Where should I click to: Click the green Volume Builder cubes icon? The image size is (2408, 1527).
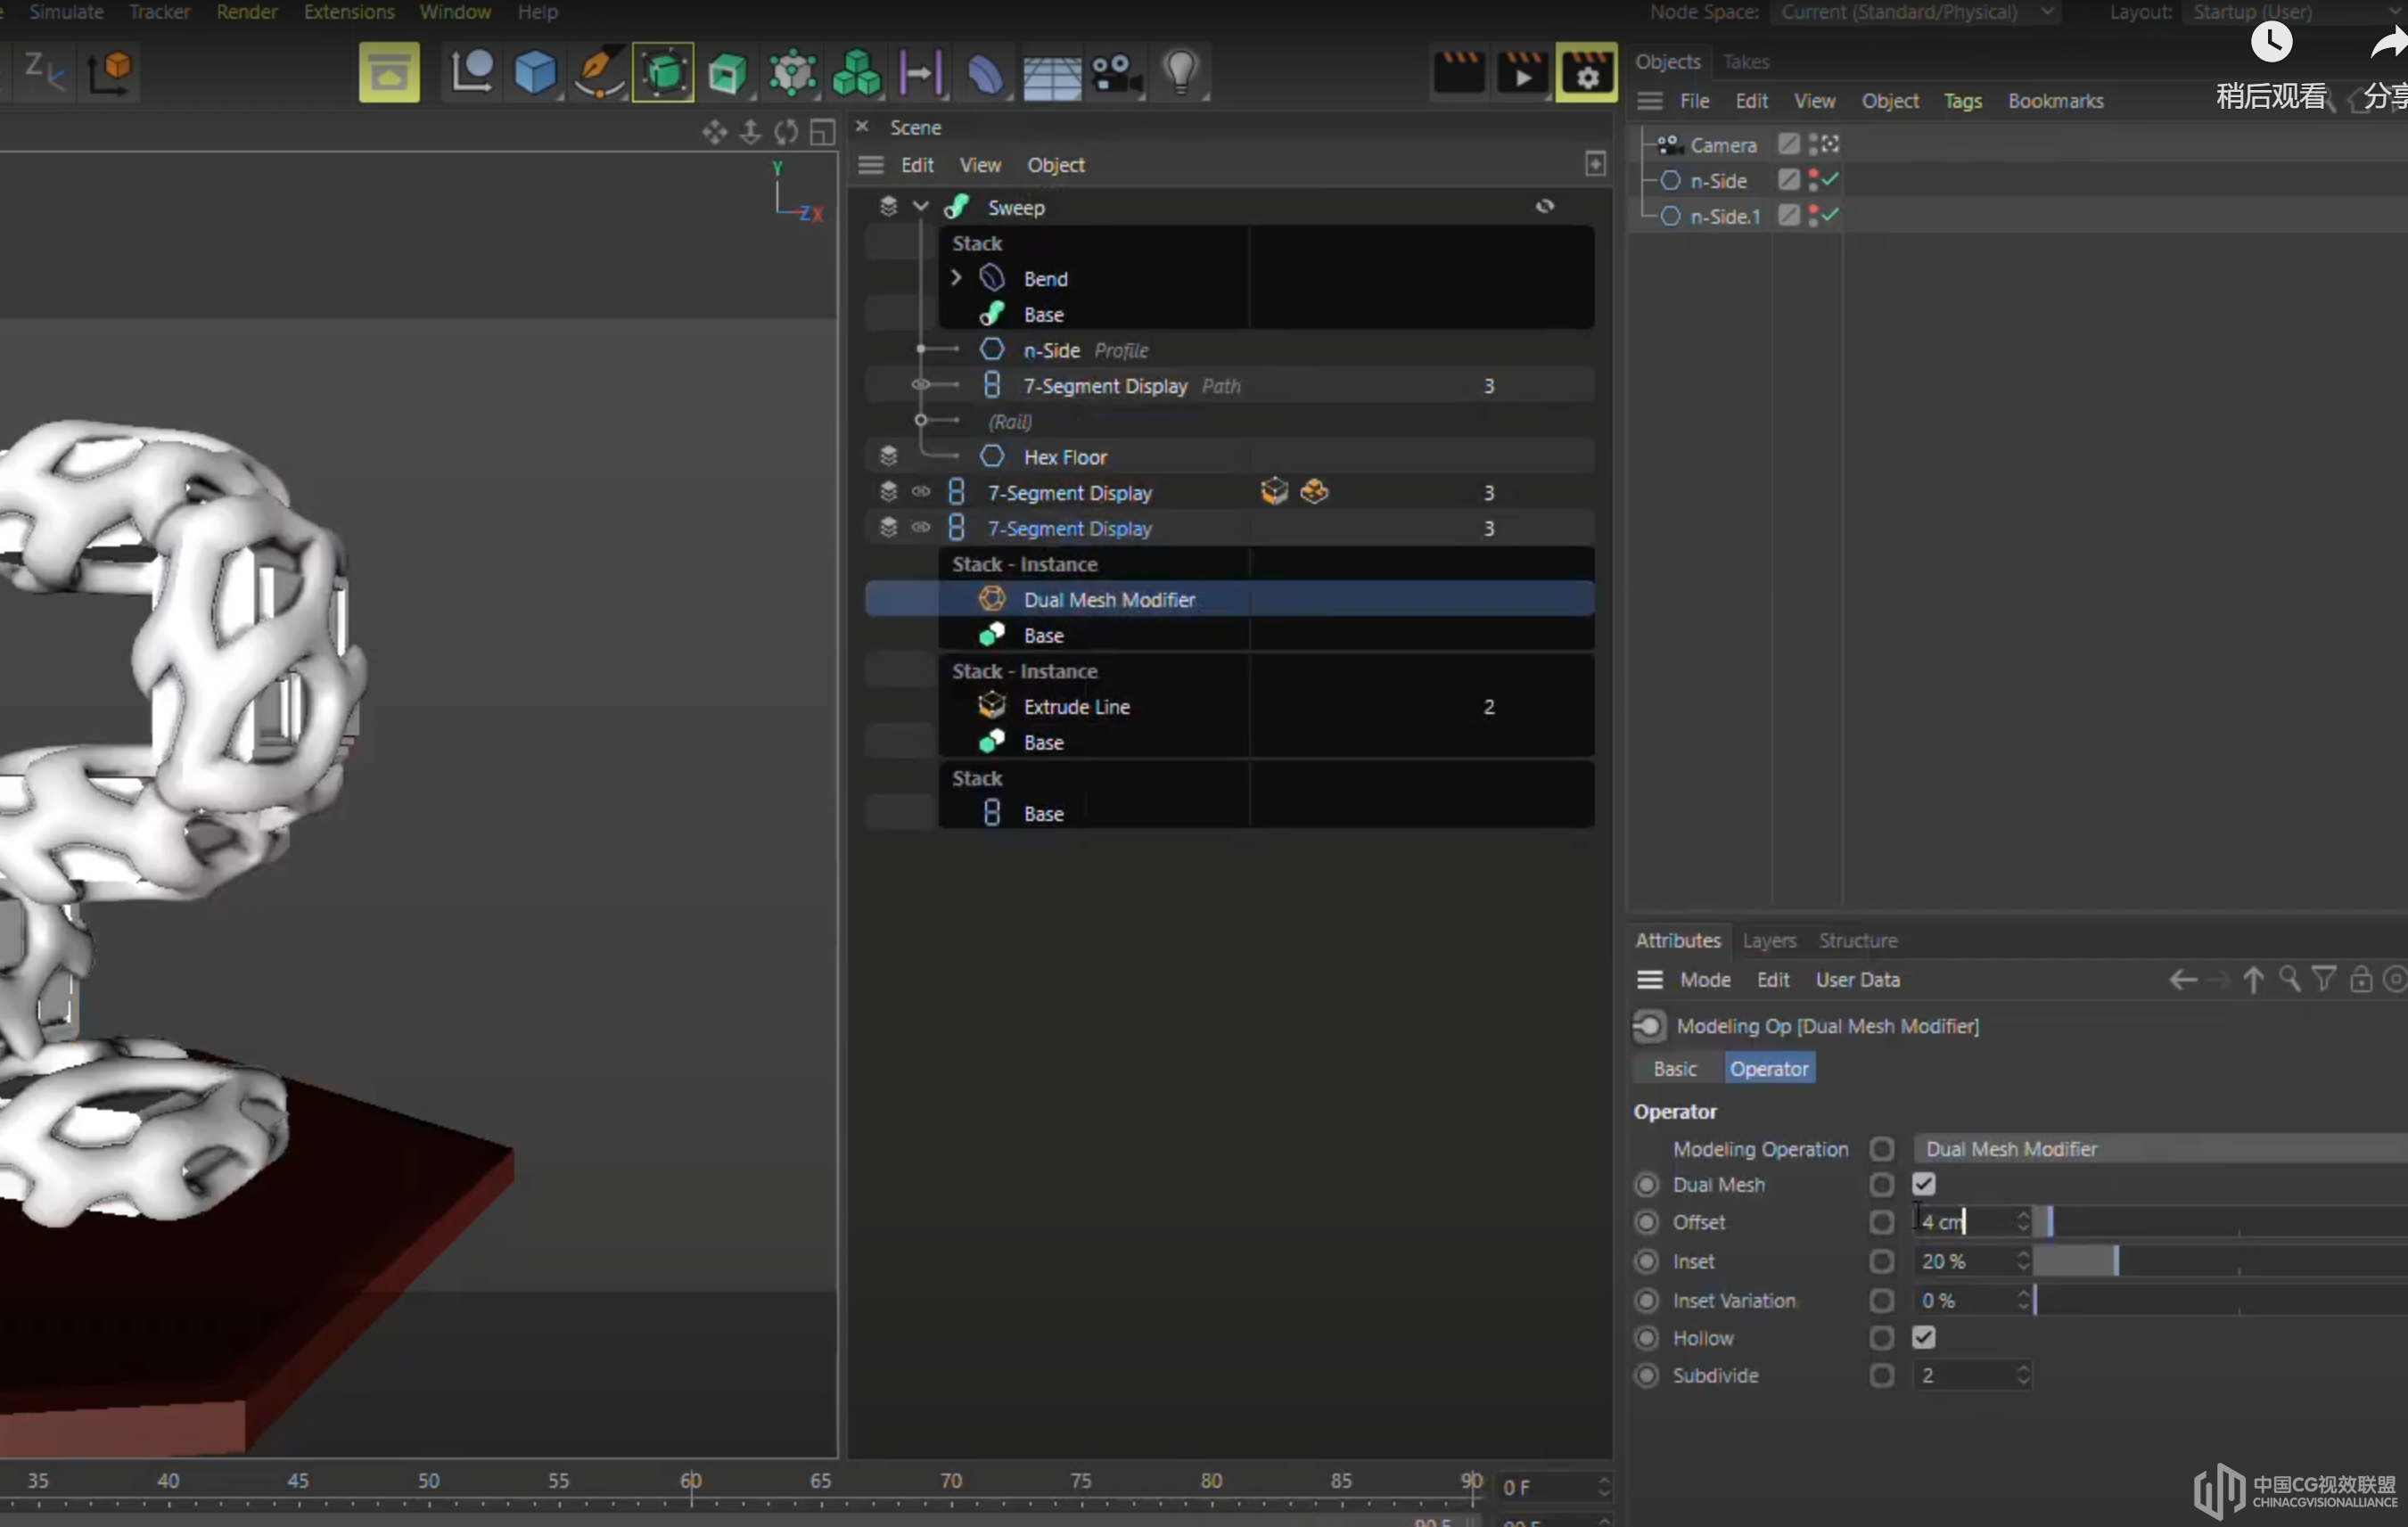[x=856, y=73]
